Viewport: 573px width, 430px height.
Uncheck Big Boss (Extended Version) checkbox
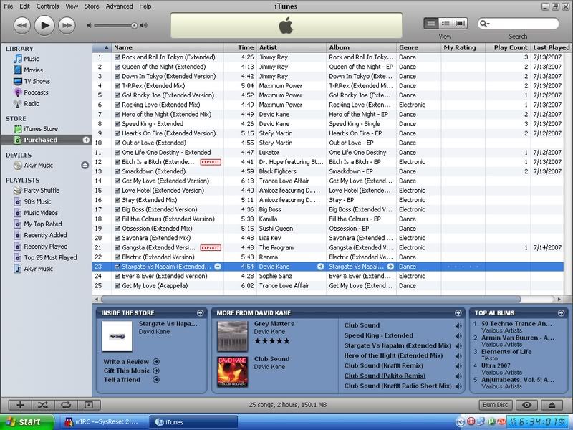tap(117, 209)
